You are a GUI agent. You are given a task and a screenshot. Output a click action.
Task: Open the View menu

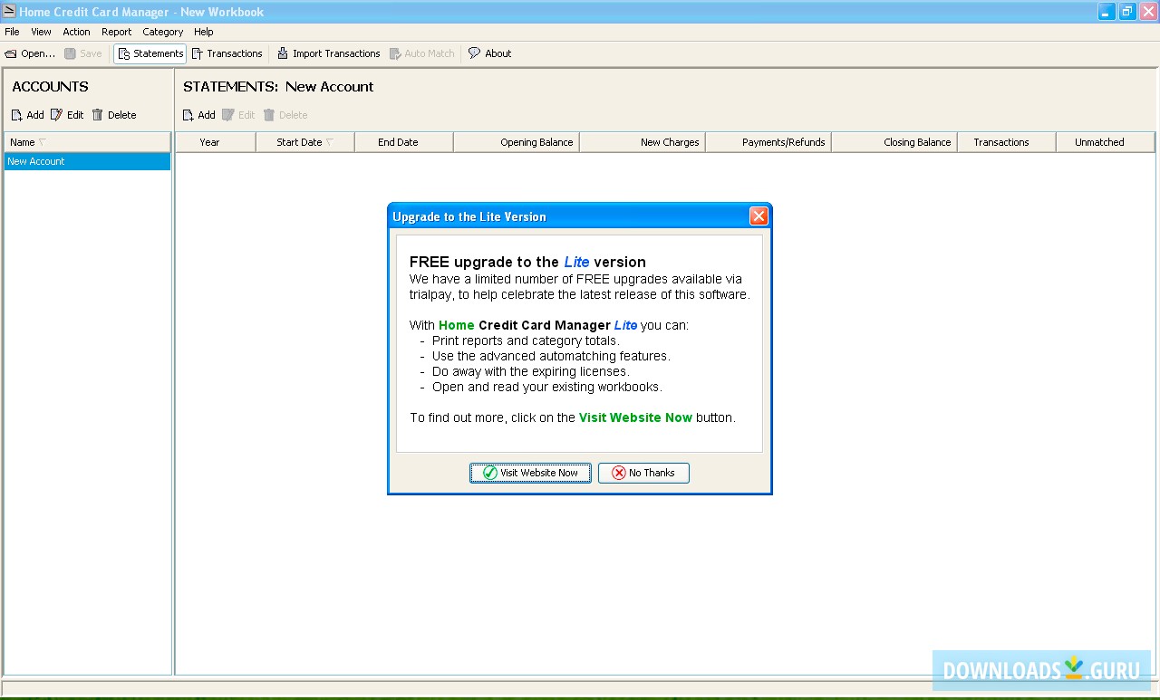pyautogui.click(x=41, y=32)
